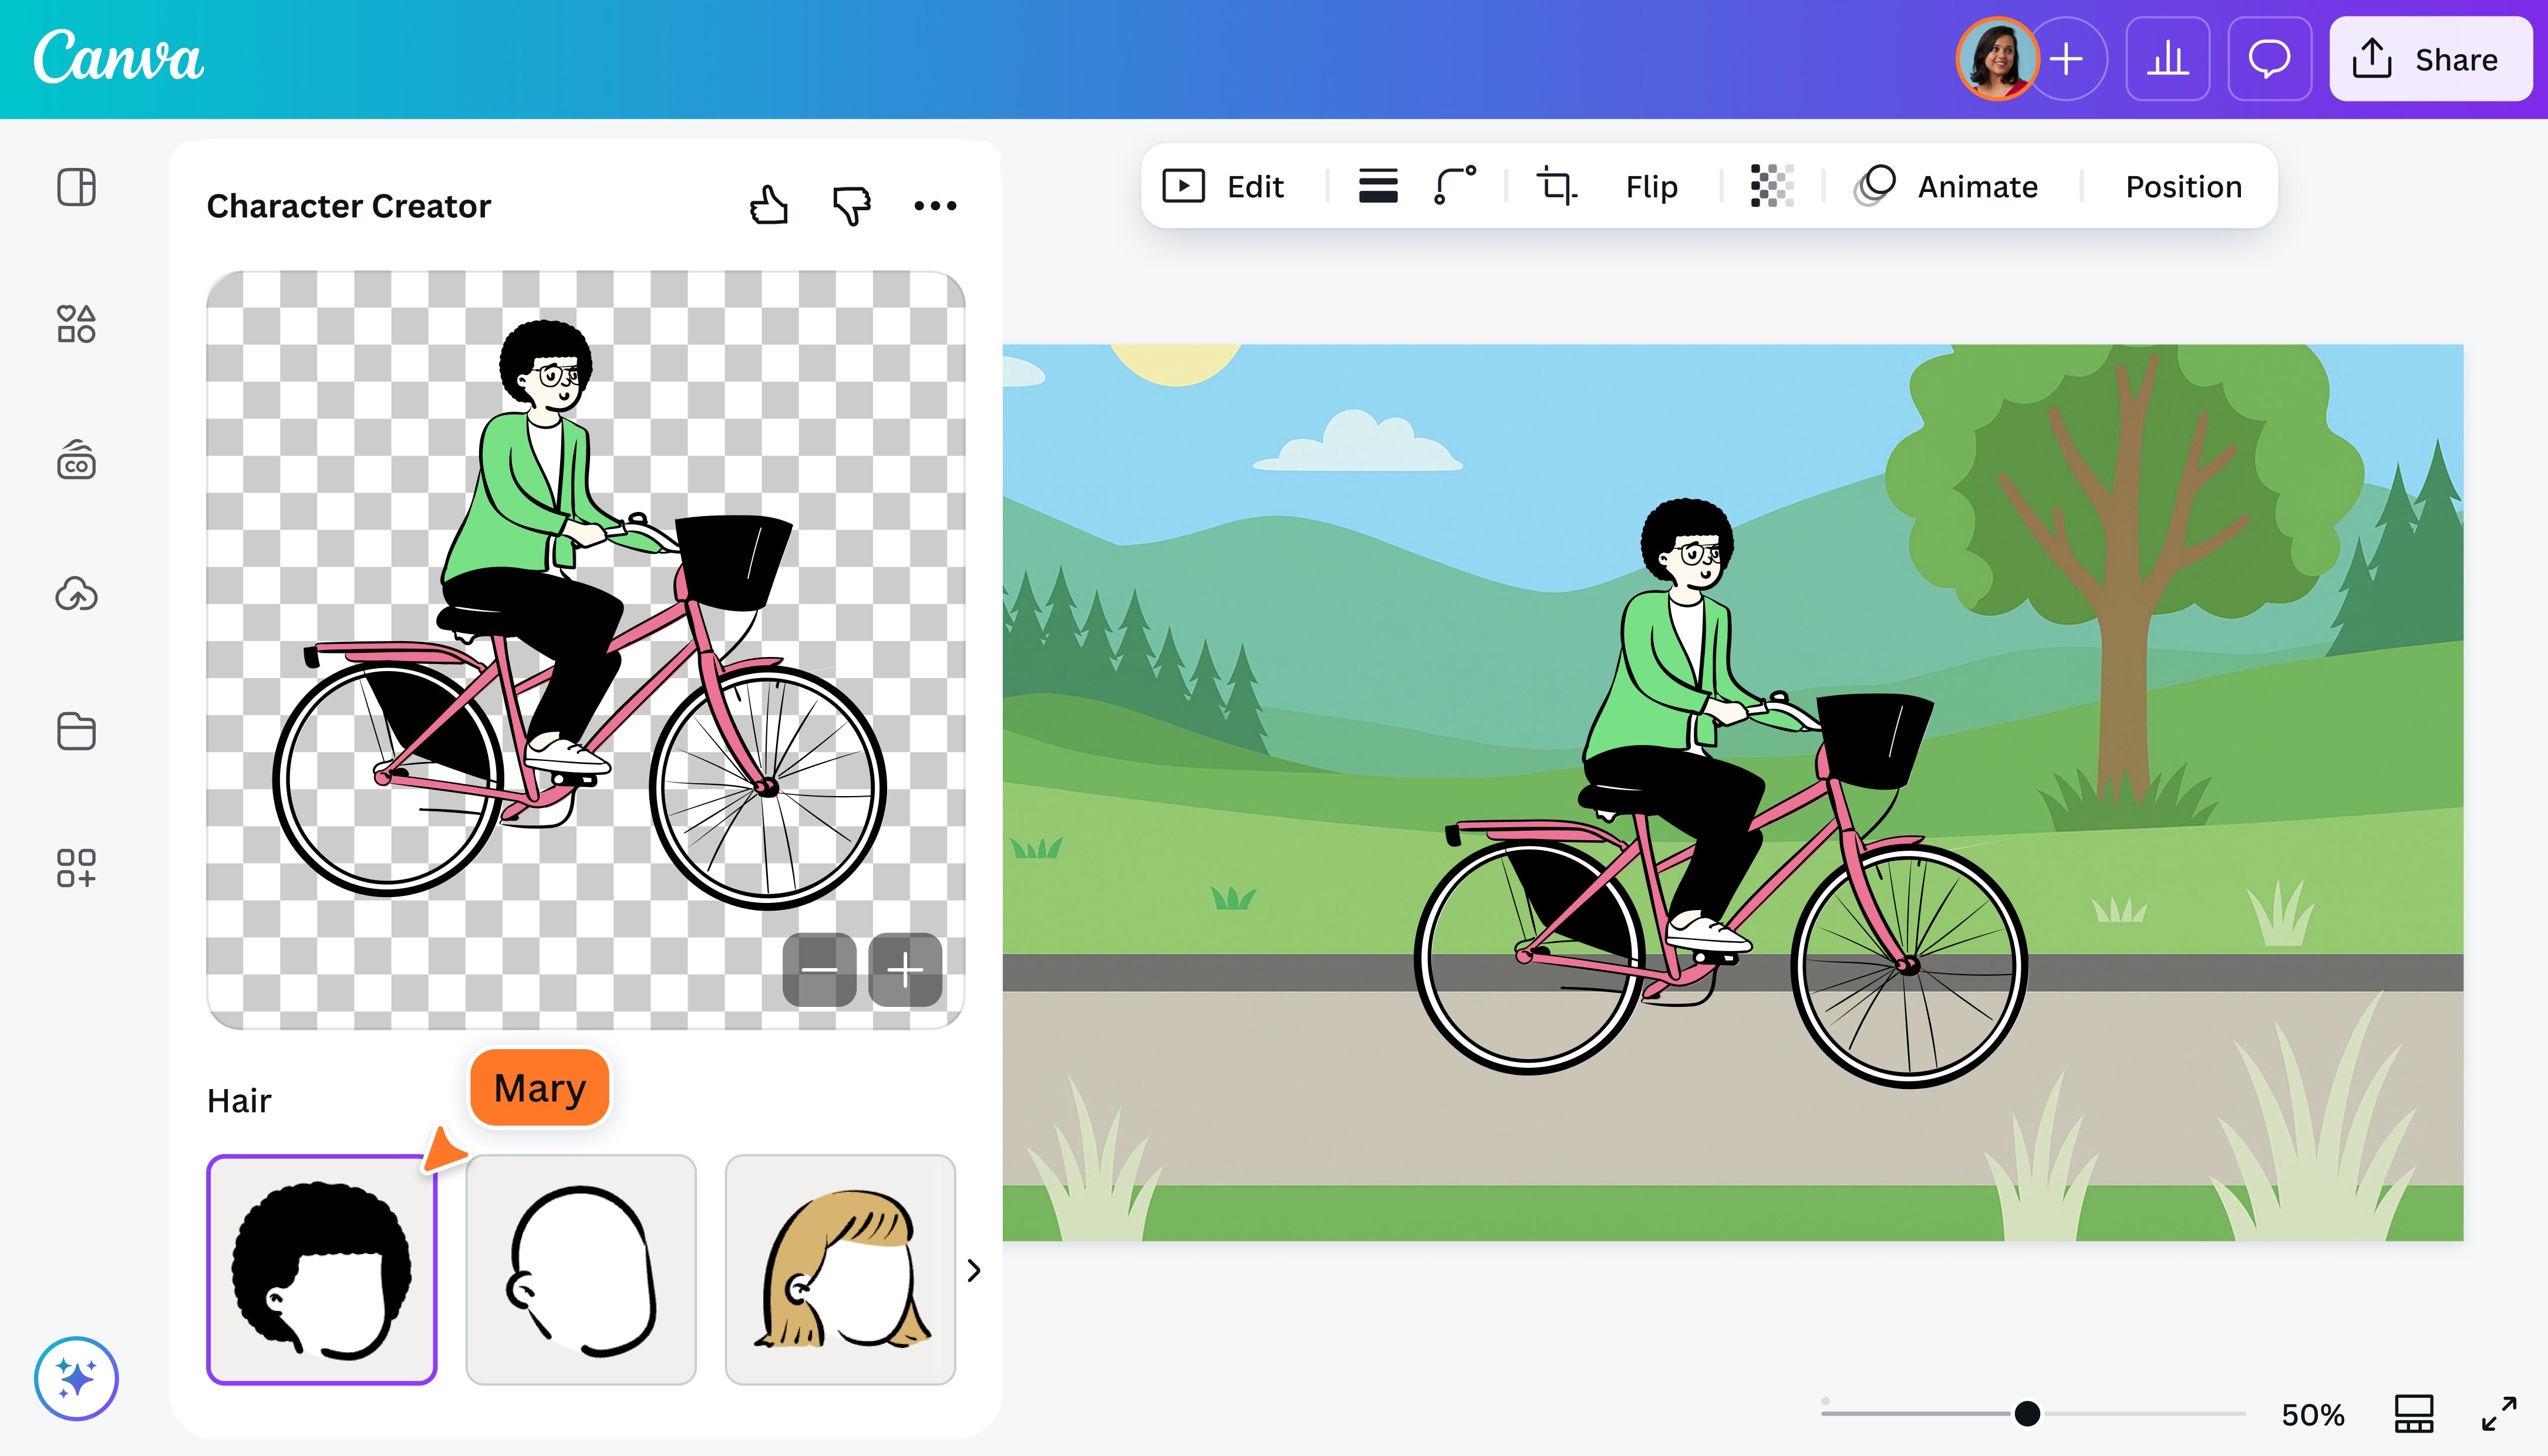Give the Character Creator a thumbs down
This screenshot has width=2548, height=1456.
click(x=850, y=205)
